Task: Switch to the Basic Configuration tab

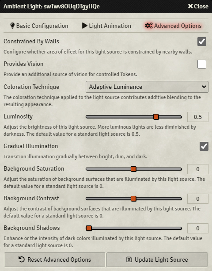Action: coord(39,26)
